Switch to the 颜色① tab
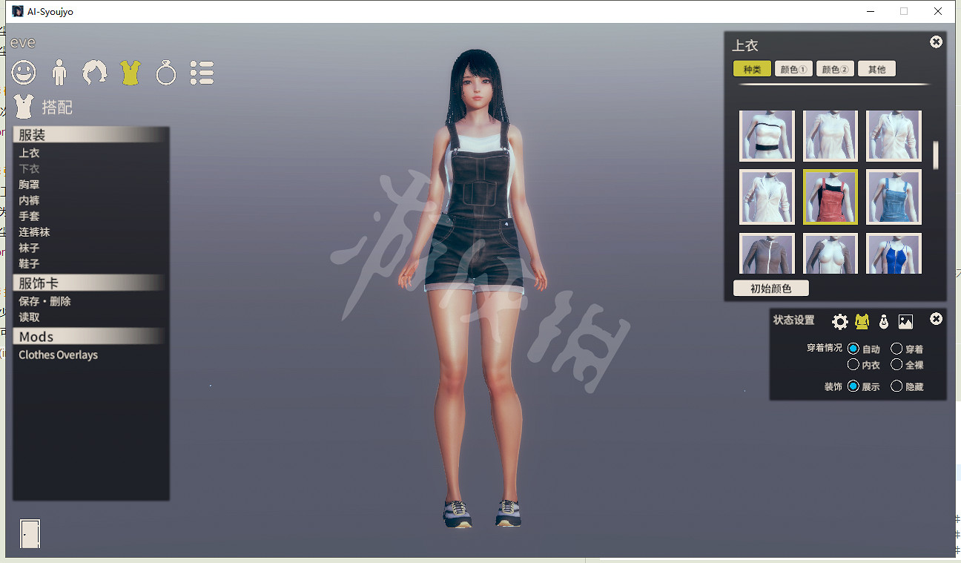The height and width of the screenshot is (563, 961). coord(793,68)
